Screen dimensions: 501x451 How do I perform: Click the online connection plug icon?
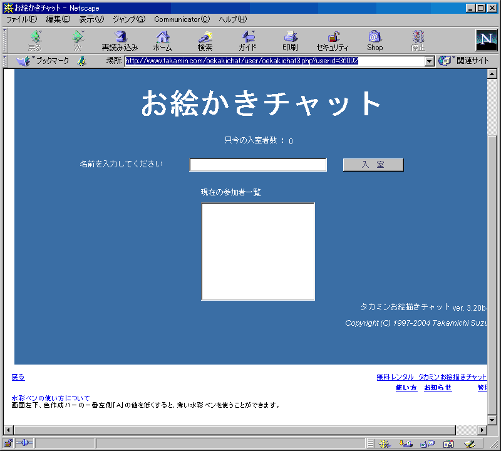24,443
